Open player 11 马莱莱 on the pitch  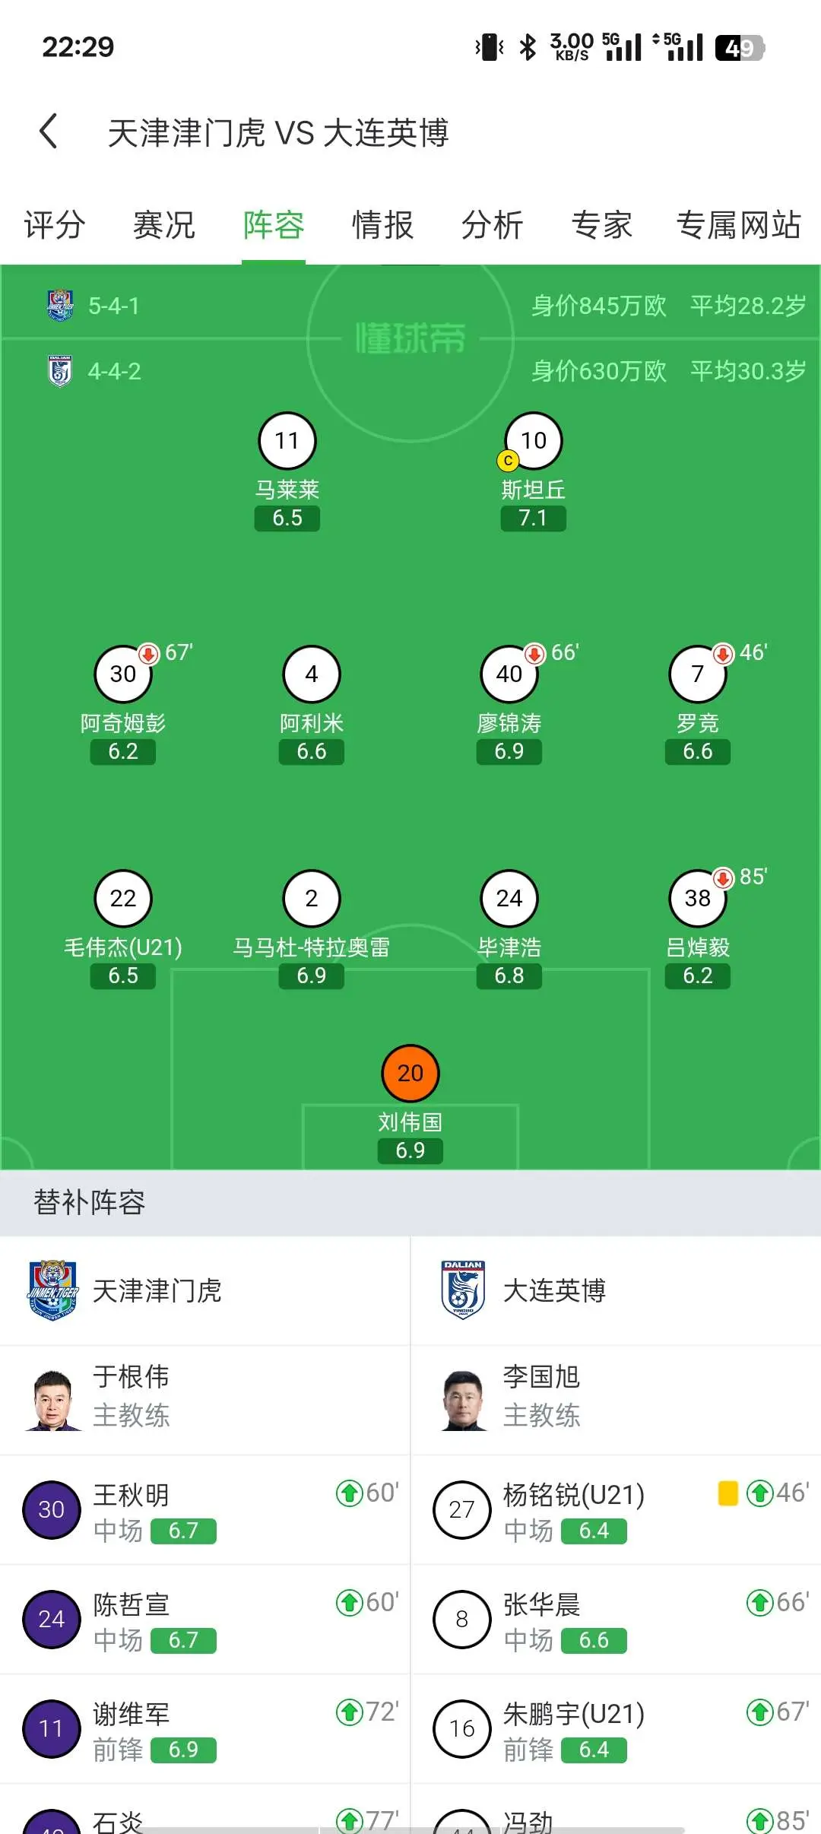pos(287,440)
